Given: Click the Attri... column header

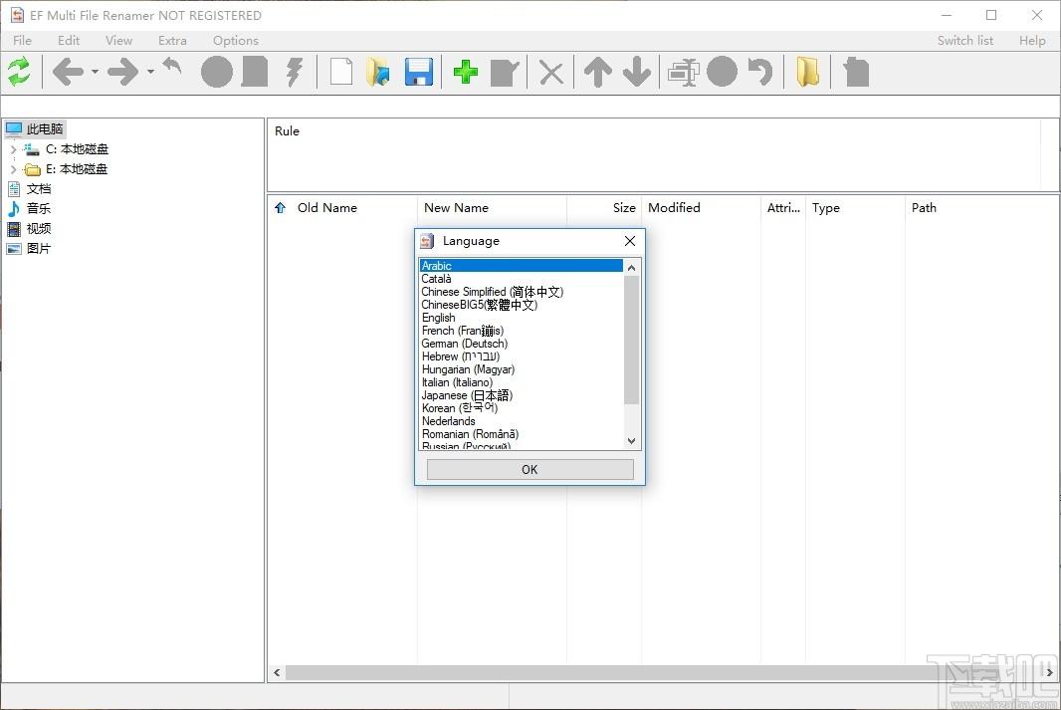Looking at the screenshot, I should tap(783, 208).
